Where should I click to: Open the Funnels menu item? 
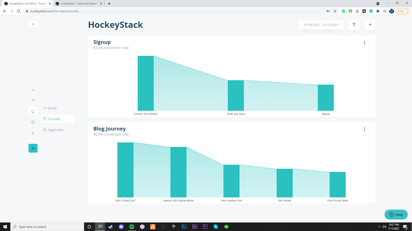click(x=57, y=119)
